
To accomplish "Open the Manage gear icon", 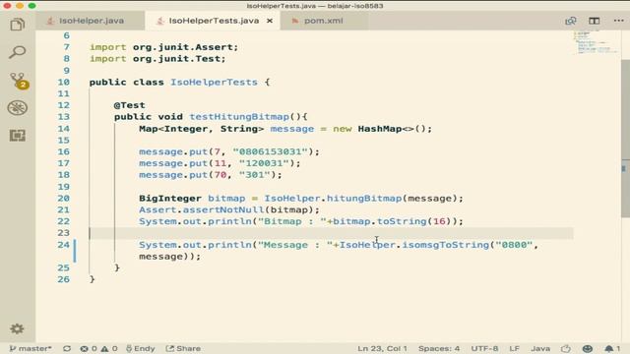I will pyautogui.click(x=17, y=328).
